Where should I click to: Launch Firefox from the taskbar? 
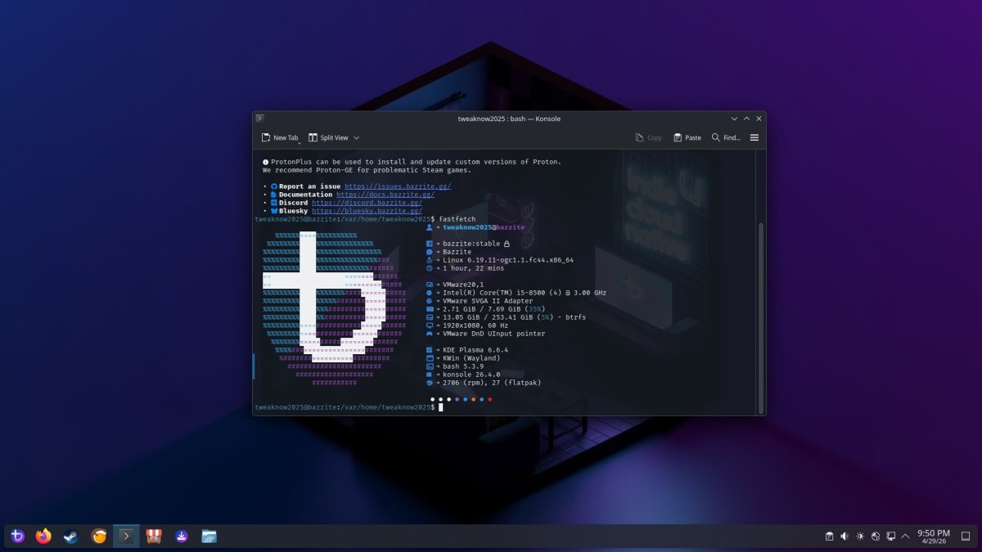(43, 536)
